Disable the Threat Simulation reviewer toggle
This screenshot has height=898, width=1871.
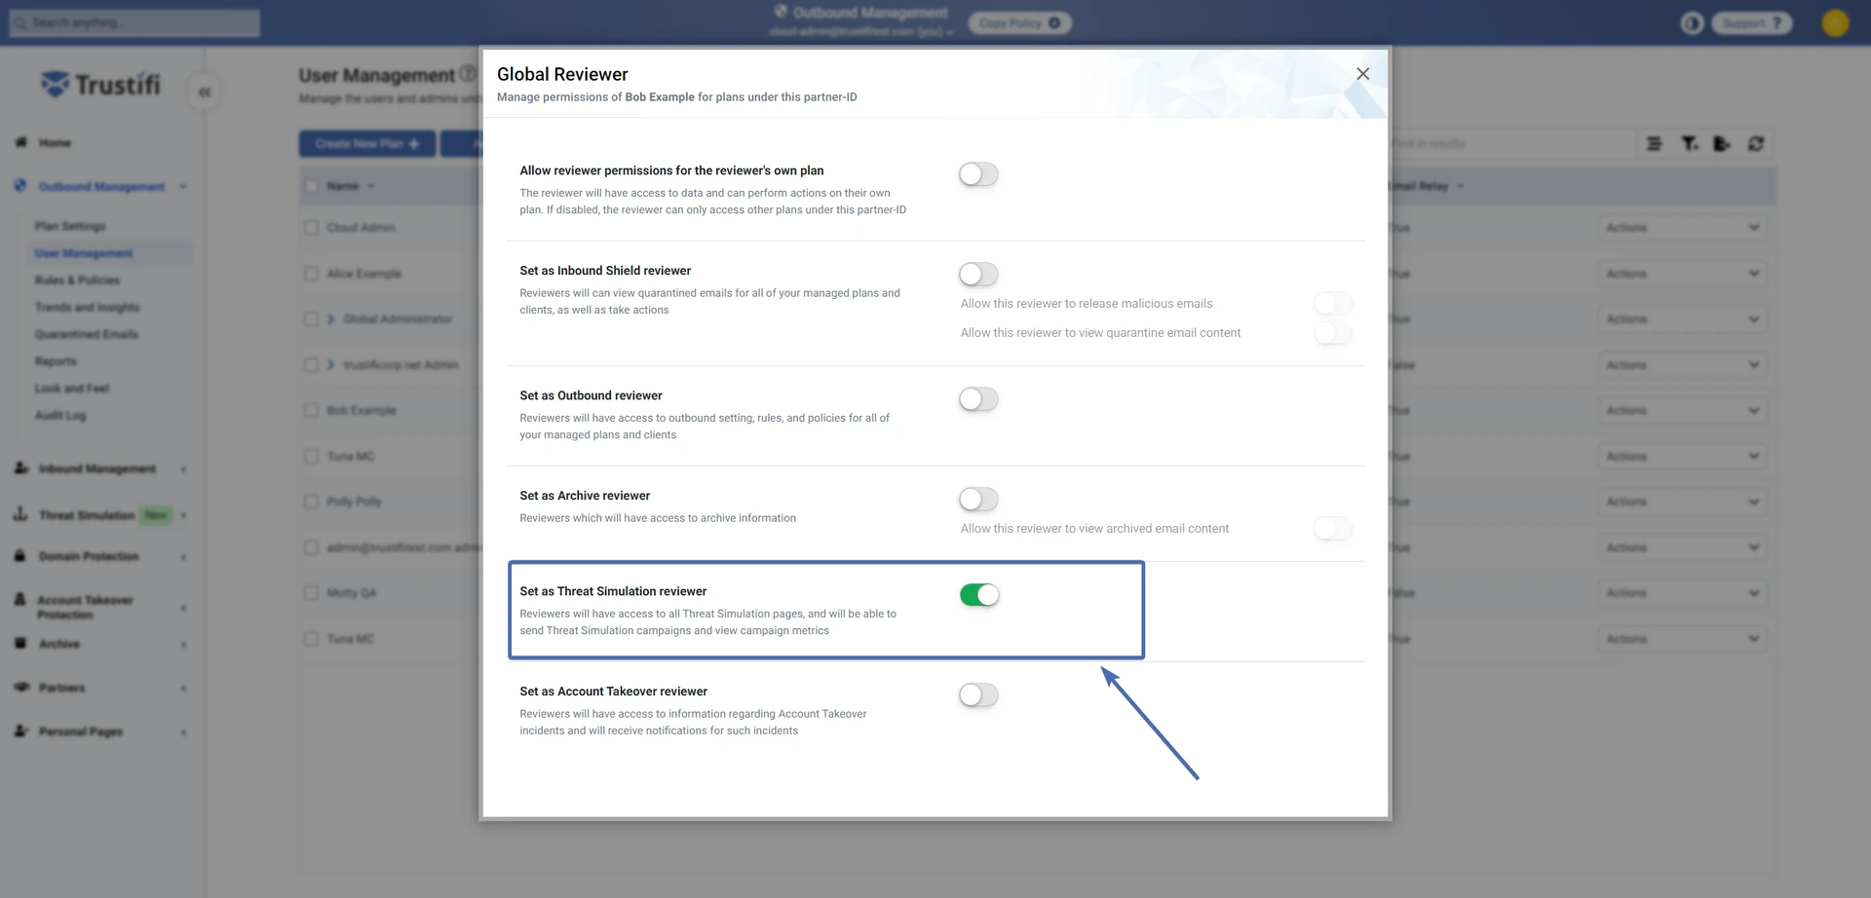pos(978,595)
